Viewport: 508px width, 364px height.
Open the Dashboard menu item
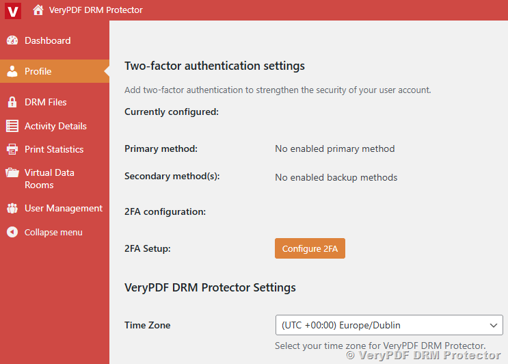(47, 40)
